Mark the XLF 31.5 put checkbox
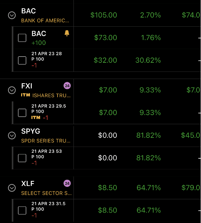The height and width of the screenshot is (223, 201). click(x=22, y=210)
